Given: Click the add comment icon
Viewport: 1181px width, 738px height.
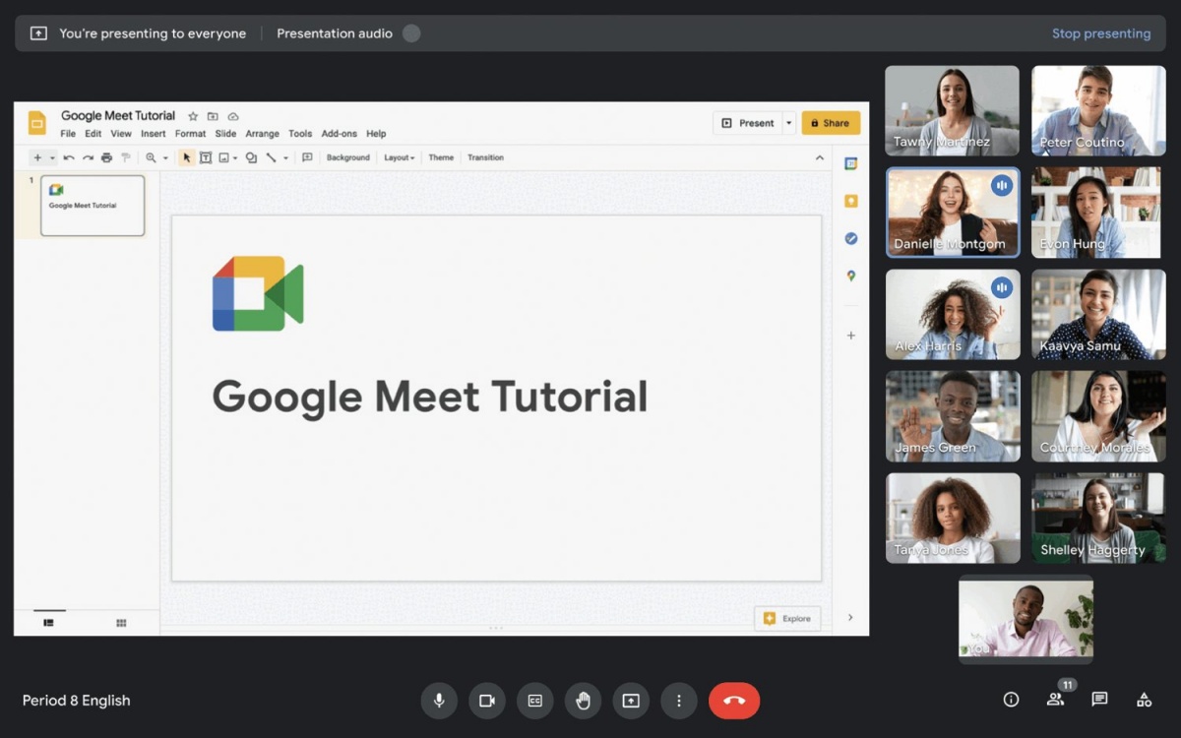Looking at the screenshot, I should [307, 157].
